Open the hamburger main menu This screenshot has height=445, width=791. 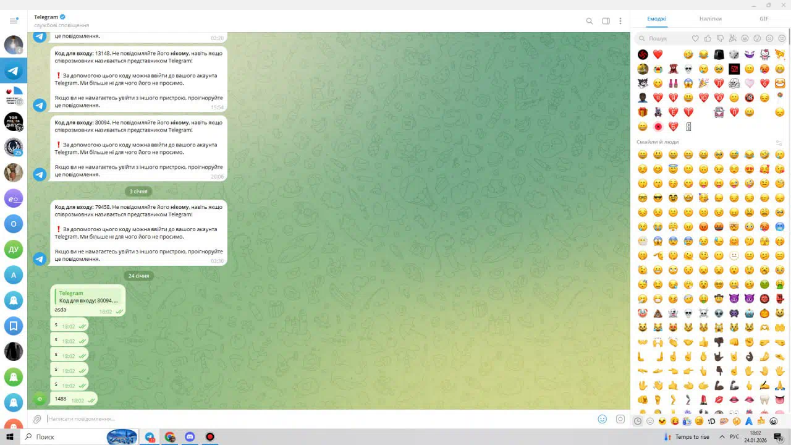(x=14, y=20)
